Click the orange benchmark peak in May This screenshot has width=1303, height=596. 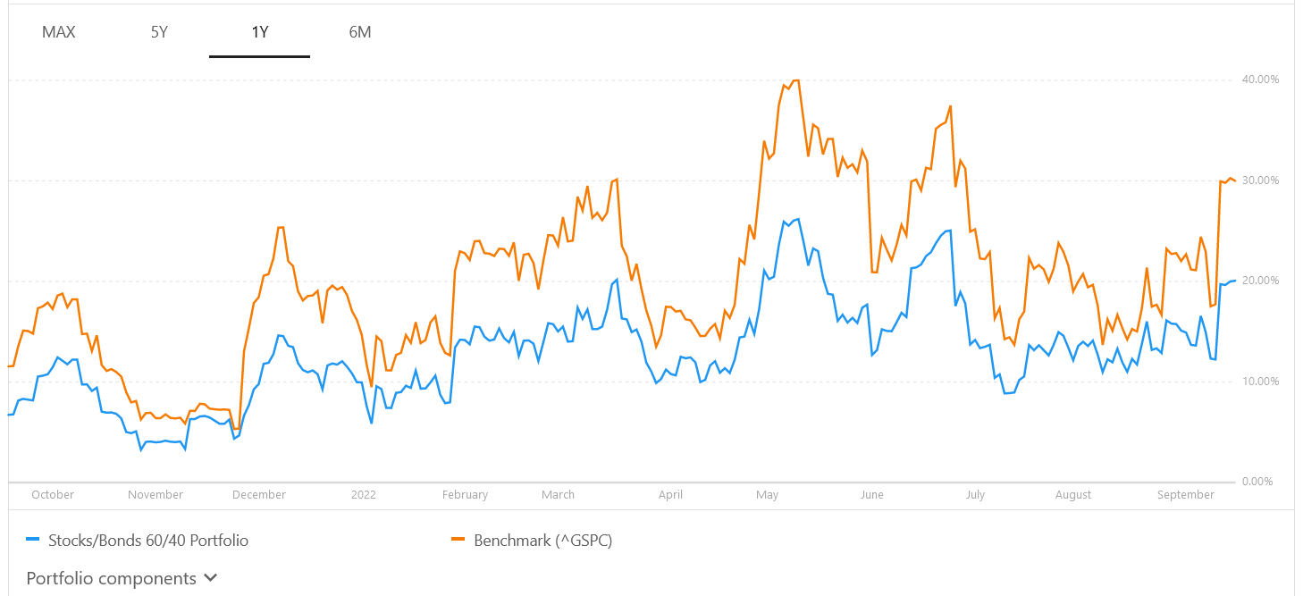point(795,80)
